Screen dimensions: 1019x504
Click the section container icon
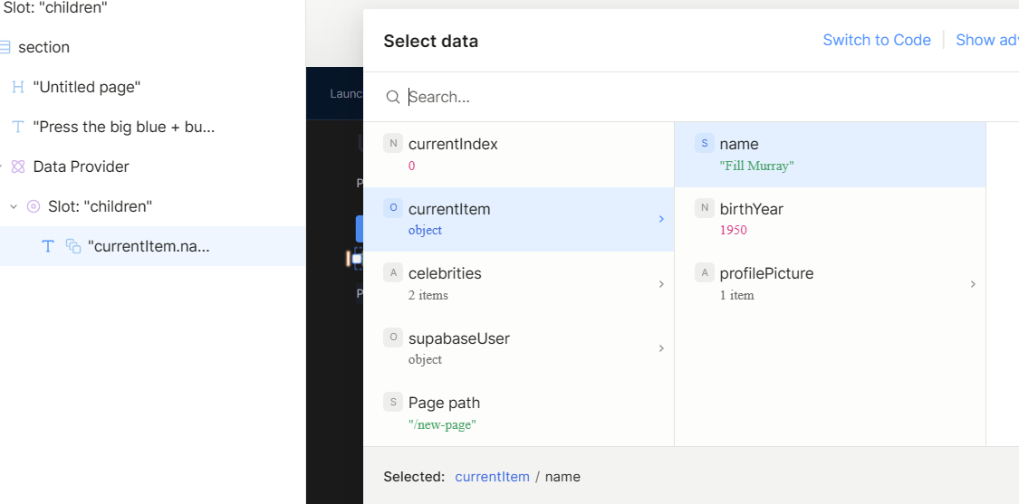point(5,47)
